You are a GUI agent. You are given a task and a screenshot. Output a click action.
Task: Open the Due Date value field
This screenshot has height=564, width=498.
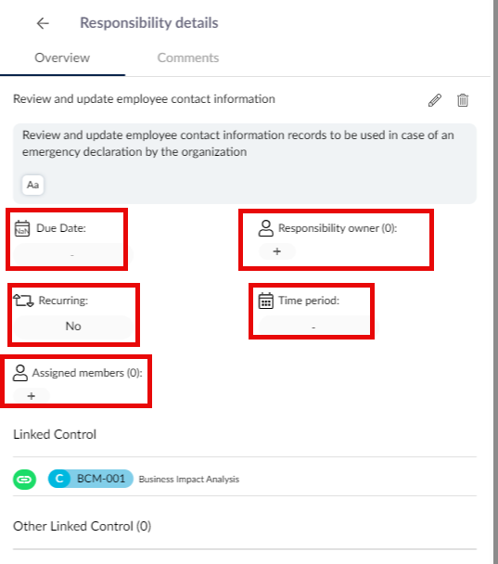[x=73, y=255]
